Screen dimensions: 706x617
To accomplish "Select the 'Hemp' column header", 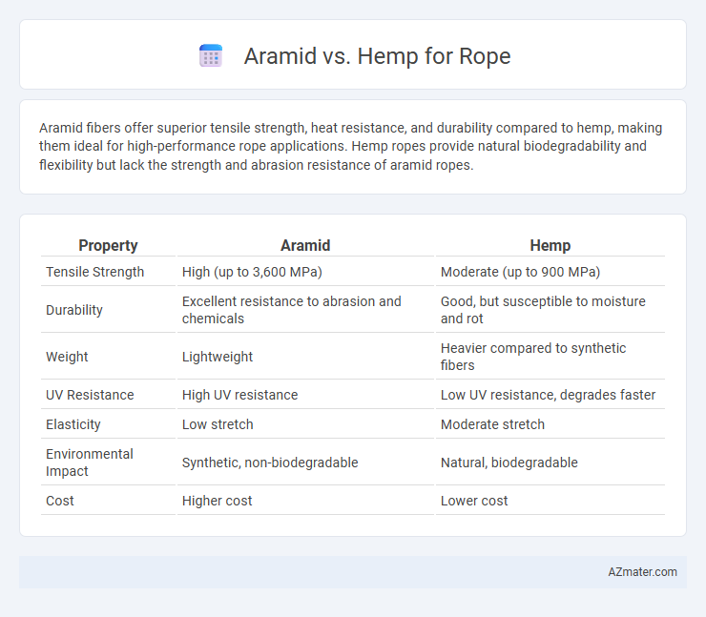I will [x=550, y=245].
